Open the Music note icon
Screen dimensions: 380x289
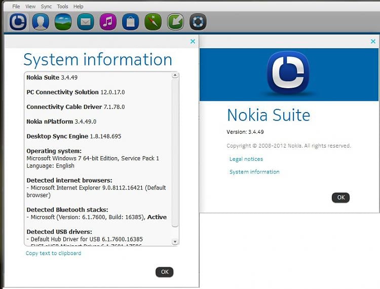coord(108,22)
